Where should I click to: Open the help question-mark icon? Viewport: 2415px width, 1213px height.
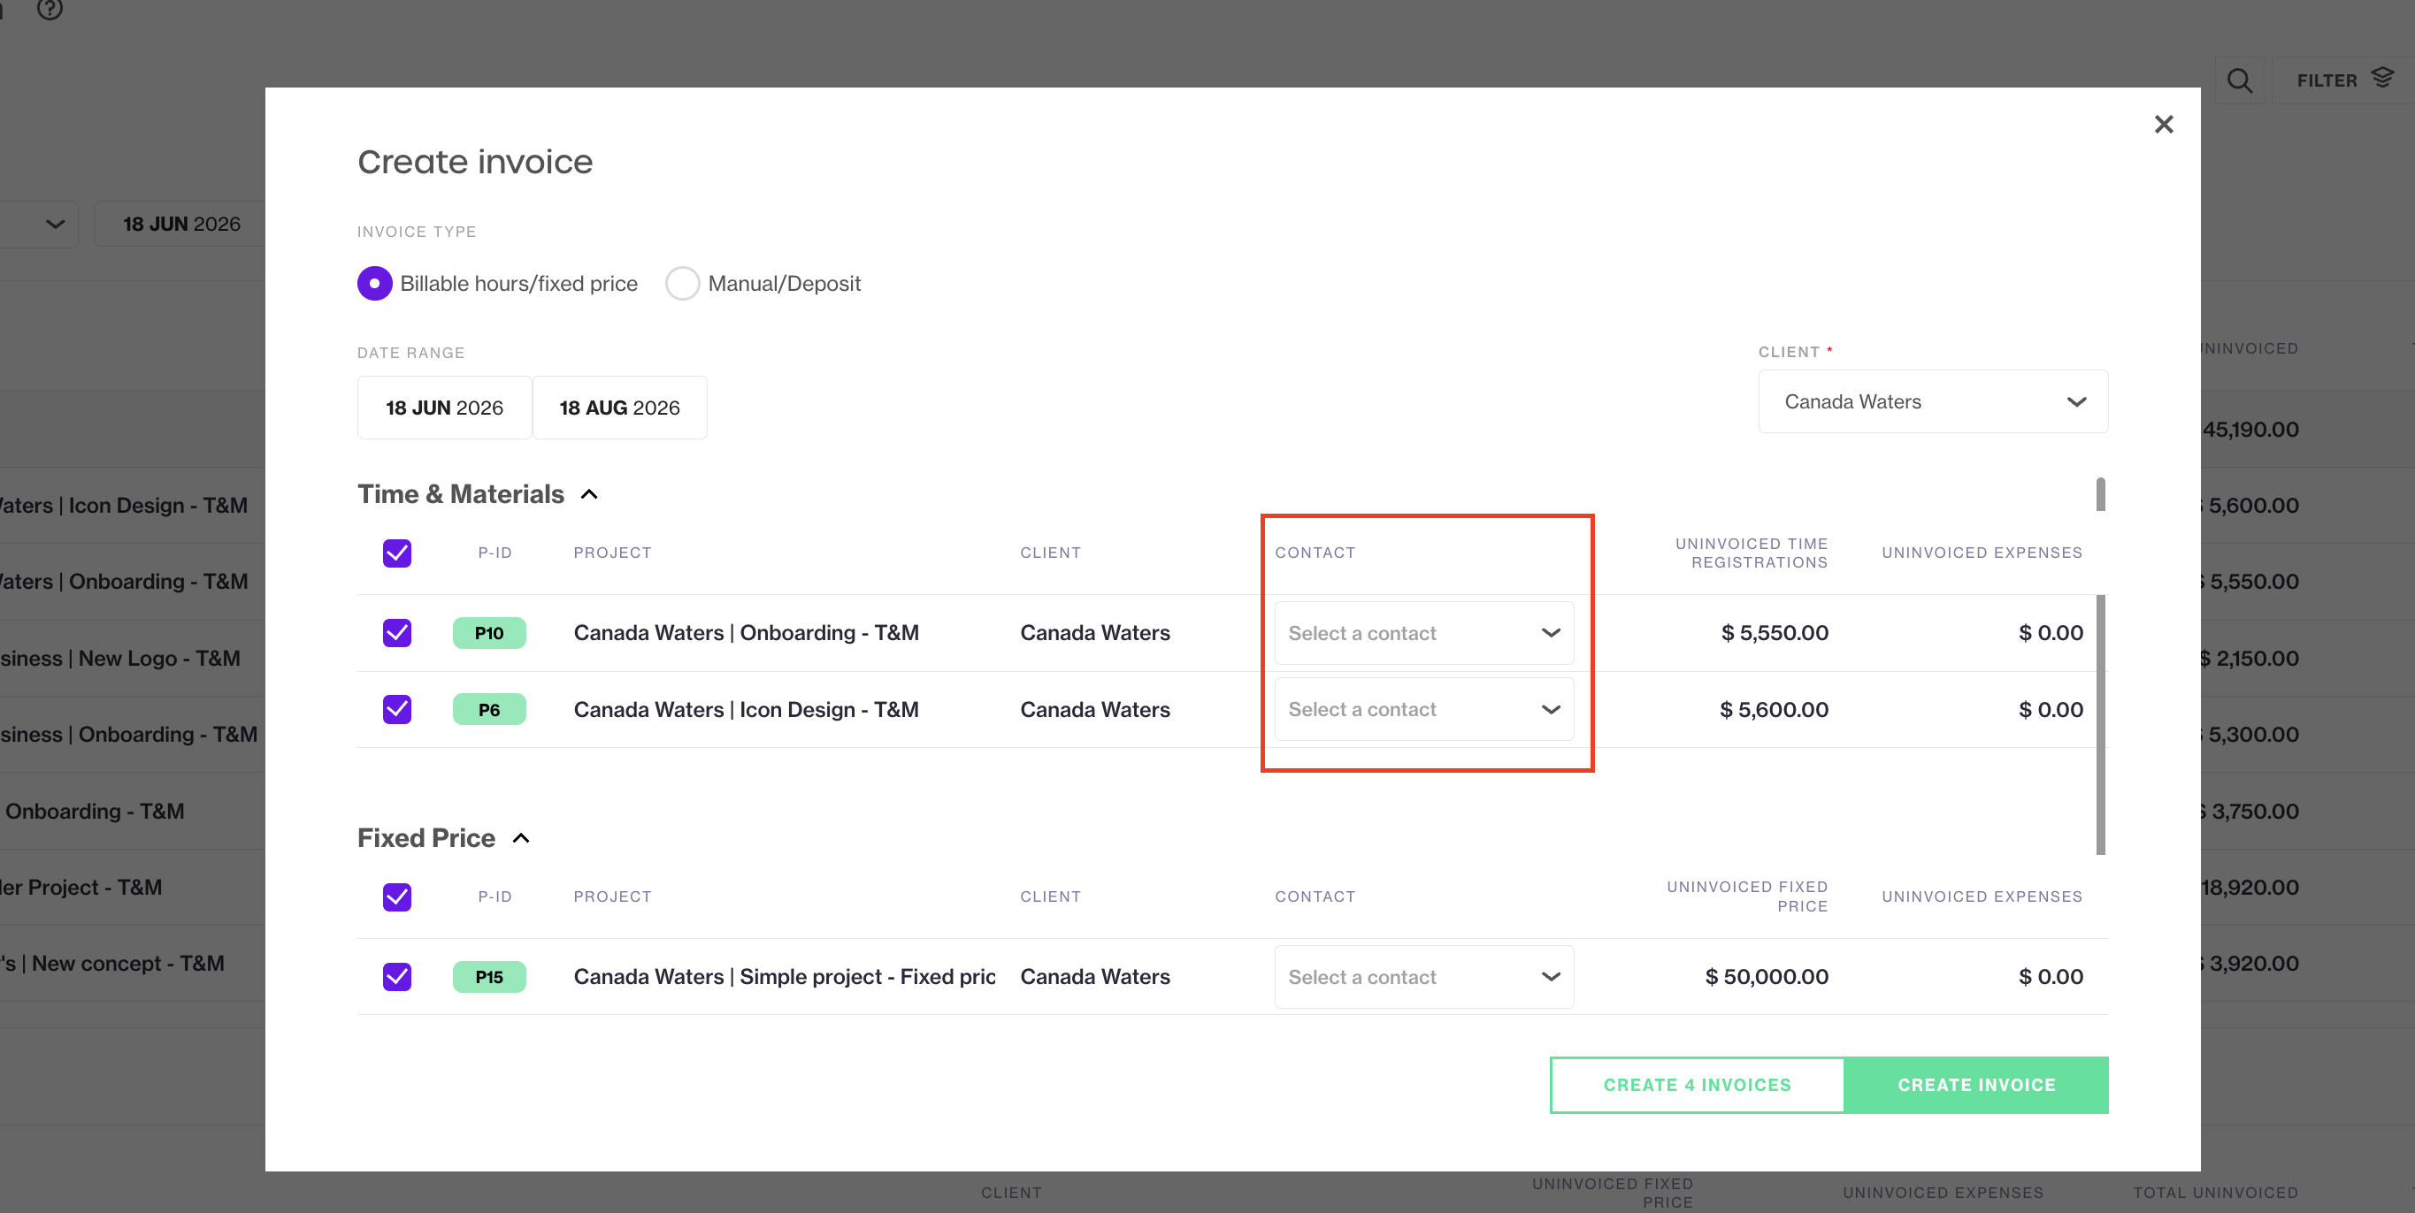(x=50, y=10)
